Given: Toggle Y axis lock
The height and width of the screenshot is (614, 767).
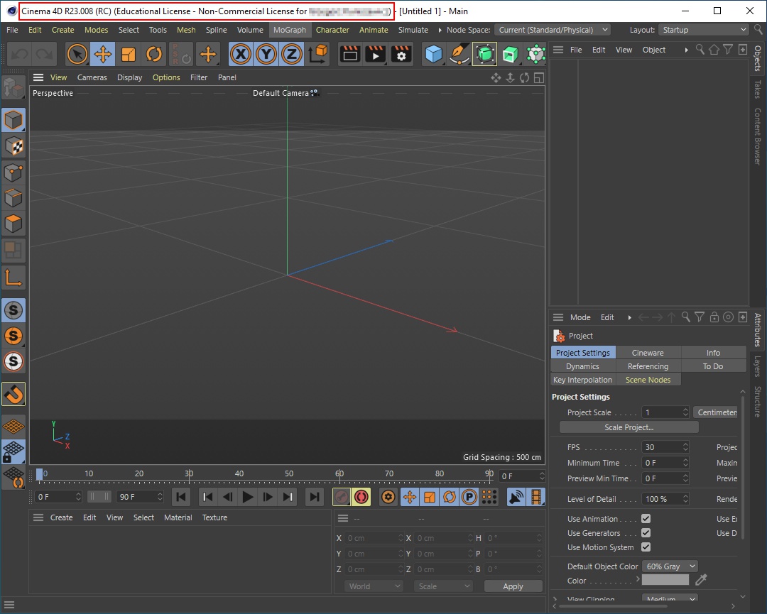Looking at the screenshot, I should [x=266, y=54].
